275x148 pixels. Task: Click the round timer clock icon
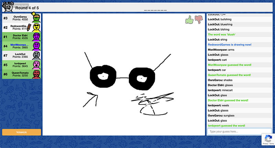(x=8, y=7)
